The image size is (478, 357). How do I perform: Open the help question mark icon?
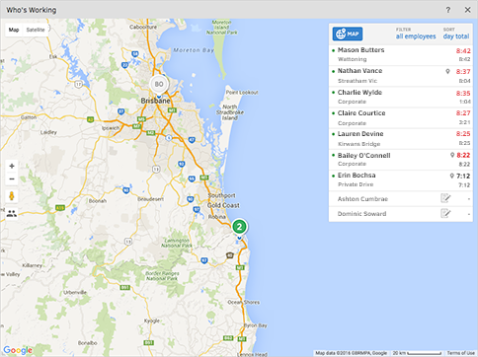point(448,10)
